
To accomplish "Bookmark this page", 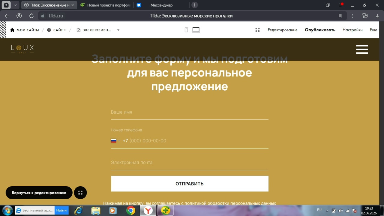I will click(x=340, y=16).
